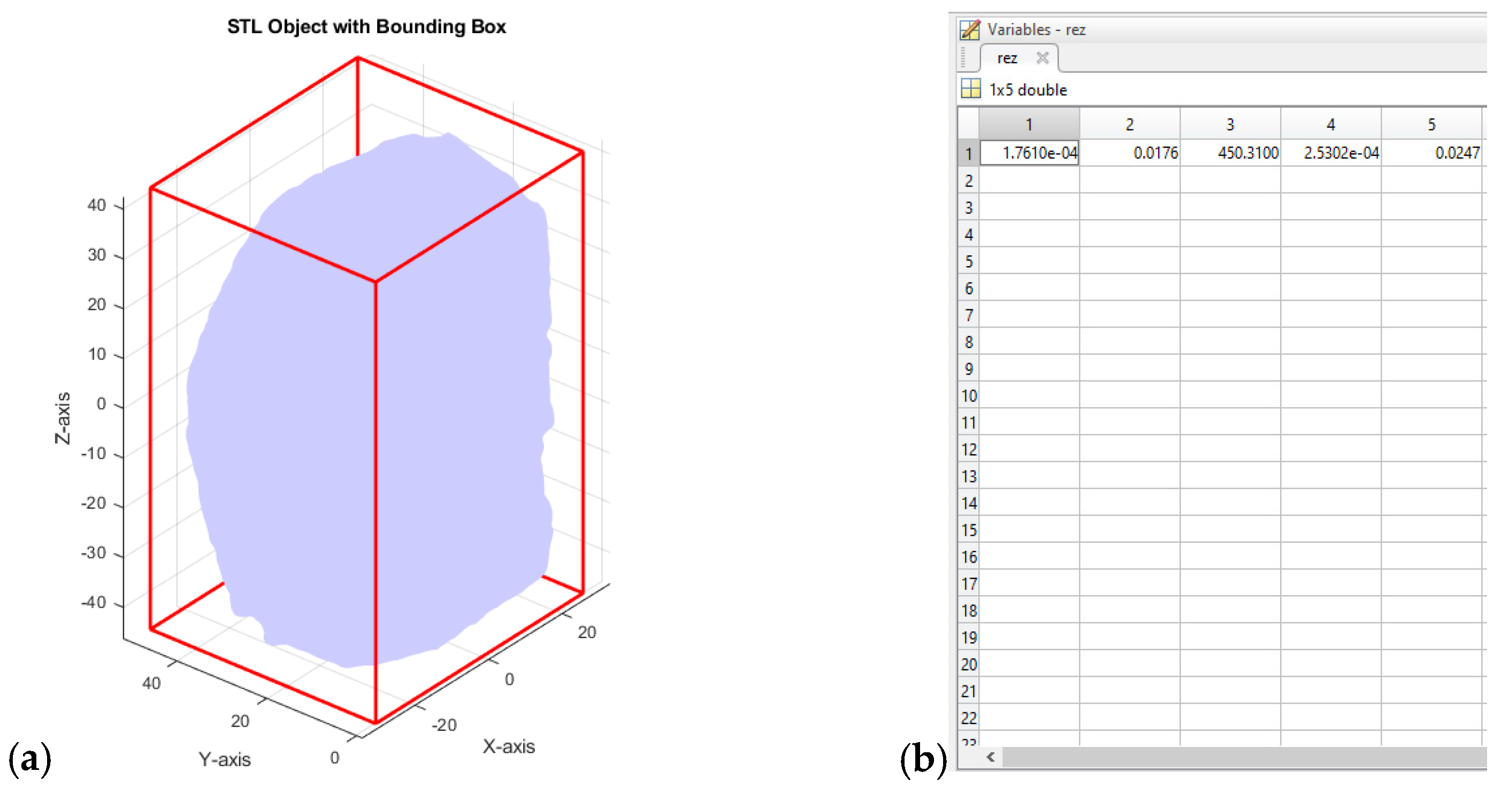Click the 1x5 double grid icon
1501x795 pixels.
(x=970, y=89)
